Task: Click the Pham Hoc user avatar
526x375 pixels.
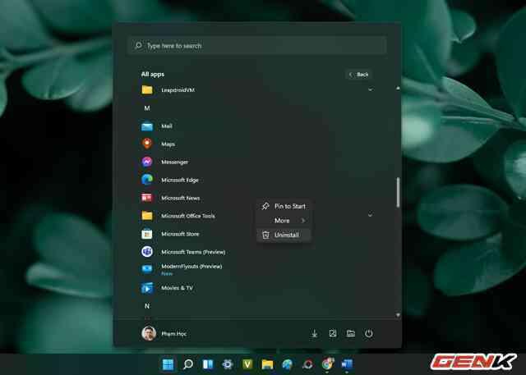Action: click(149, 333)
